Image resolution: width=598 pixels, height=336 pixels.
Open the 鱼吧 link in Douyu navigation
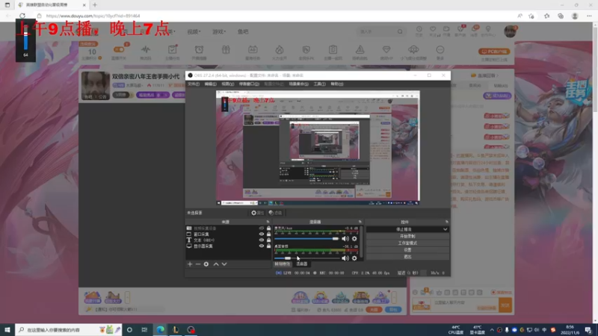(x=243, y=31)
